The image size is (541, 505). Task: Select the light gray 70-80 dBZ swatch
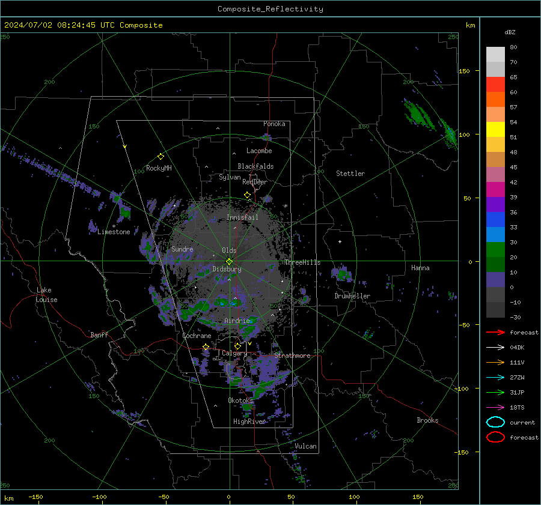[x=495, y=54]
